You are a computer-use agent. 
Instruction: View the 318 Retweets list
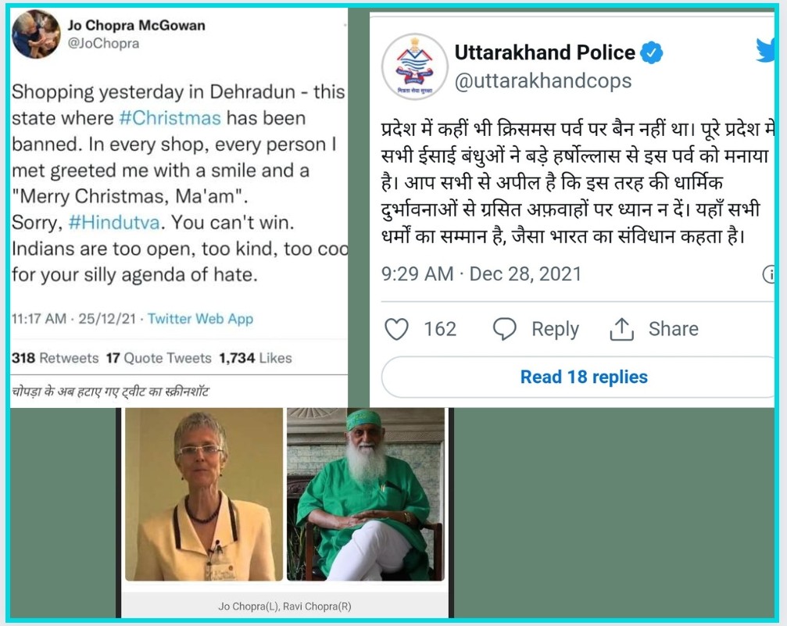tap(55, 358)
